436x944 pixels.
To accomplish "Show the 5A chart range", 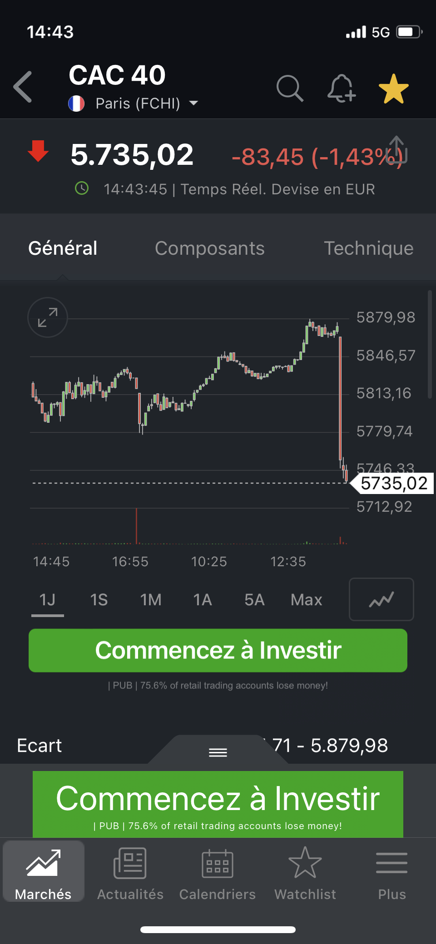I will (x=254, y=600).
